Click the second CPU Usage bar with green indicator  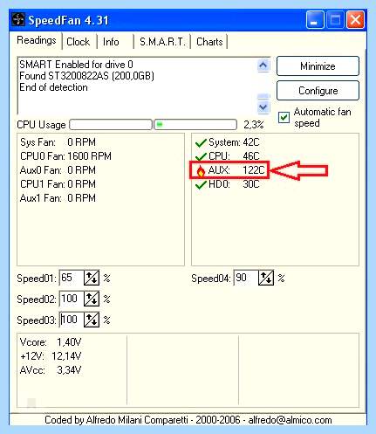pyautogui.click(x=195, y=125)
